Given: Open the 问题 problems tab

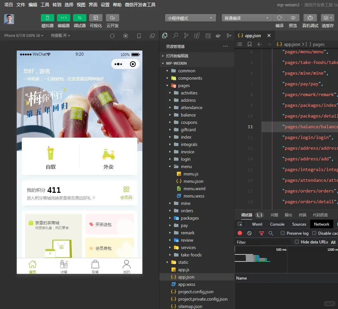Looking at the screenshot, I should tap(274, 215).
